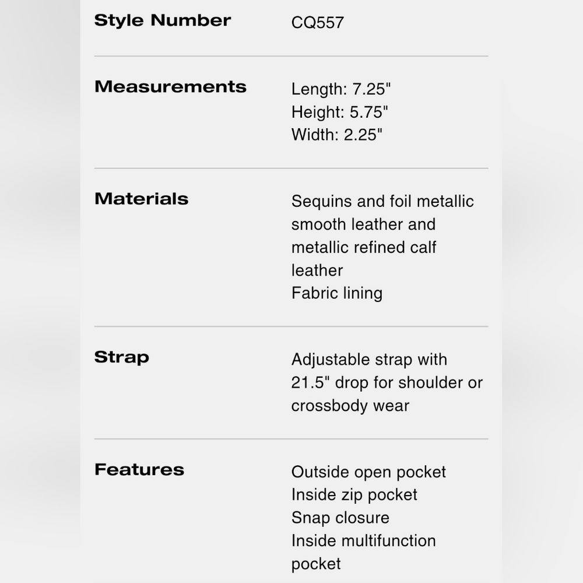Click the Width: 2.25" measurement line

336,135
